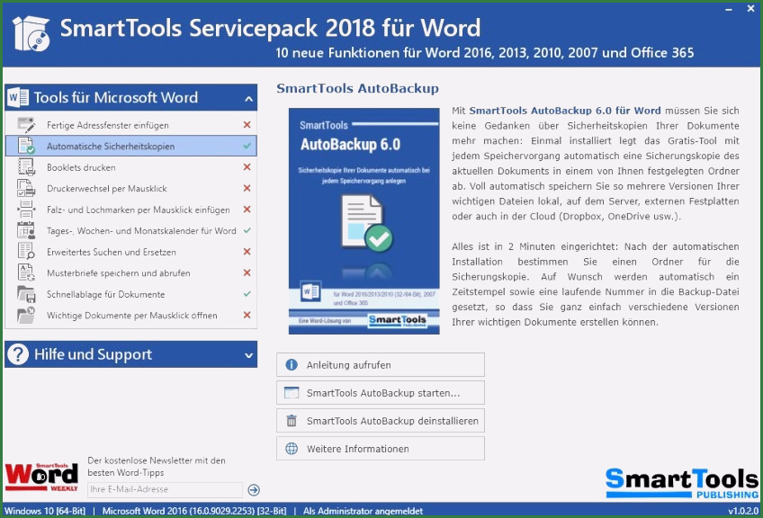This screenshot has height=518, width=763.
Task: Expand the Hilfe und Support section
Action: 248,355
